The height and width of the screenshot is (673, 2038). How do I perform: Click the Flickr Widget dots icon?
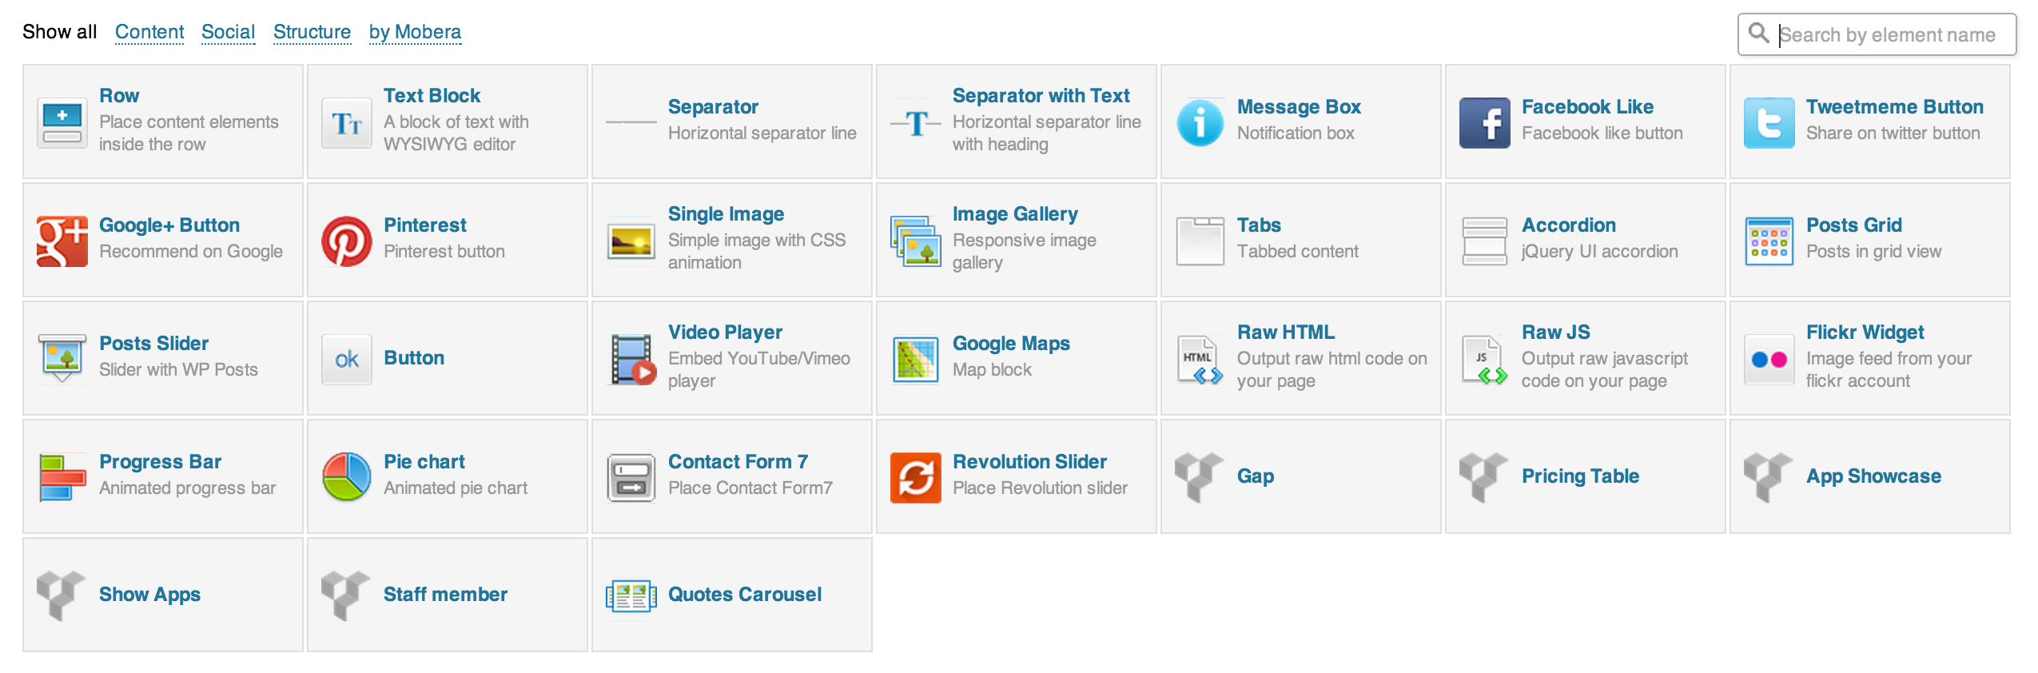[1769, 359]
